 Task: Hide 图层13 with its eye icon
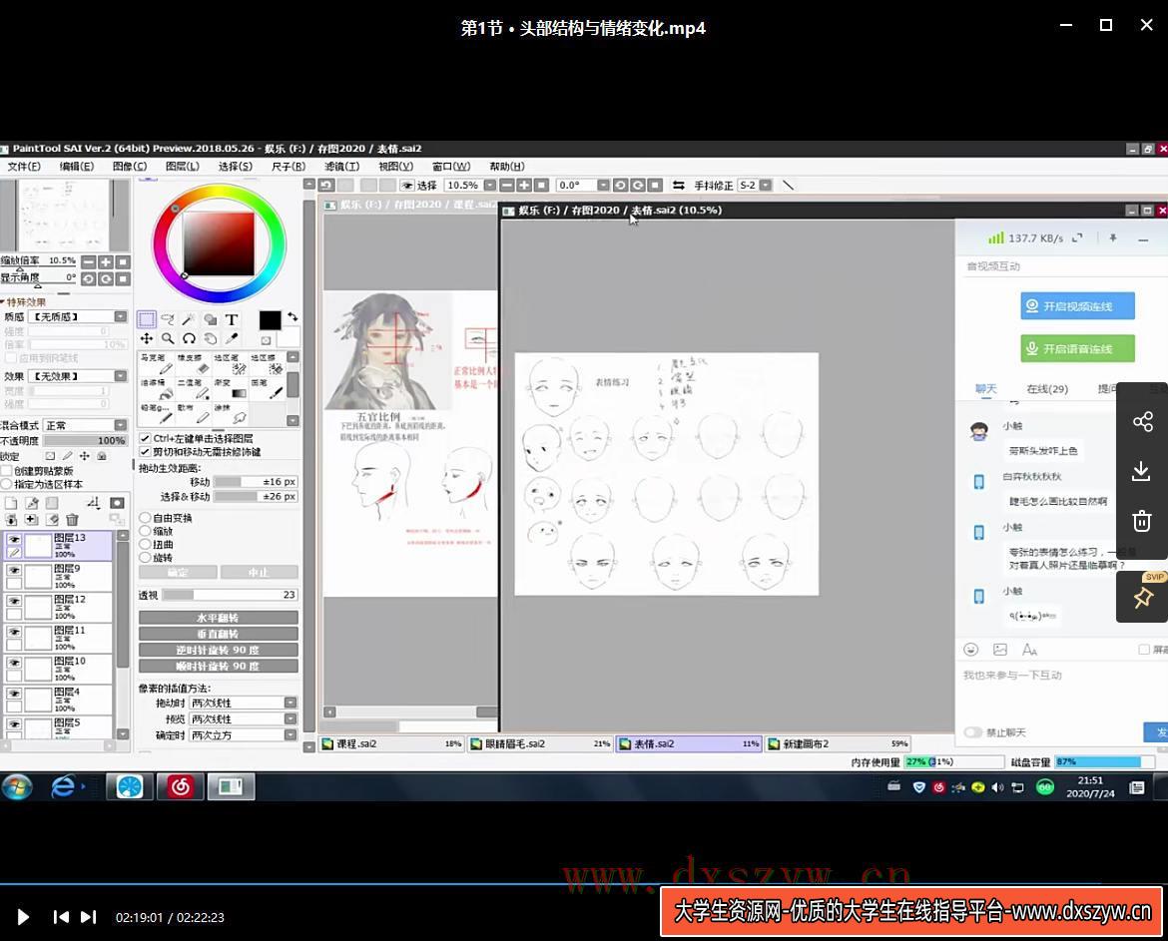point(14,539)
